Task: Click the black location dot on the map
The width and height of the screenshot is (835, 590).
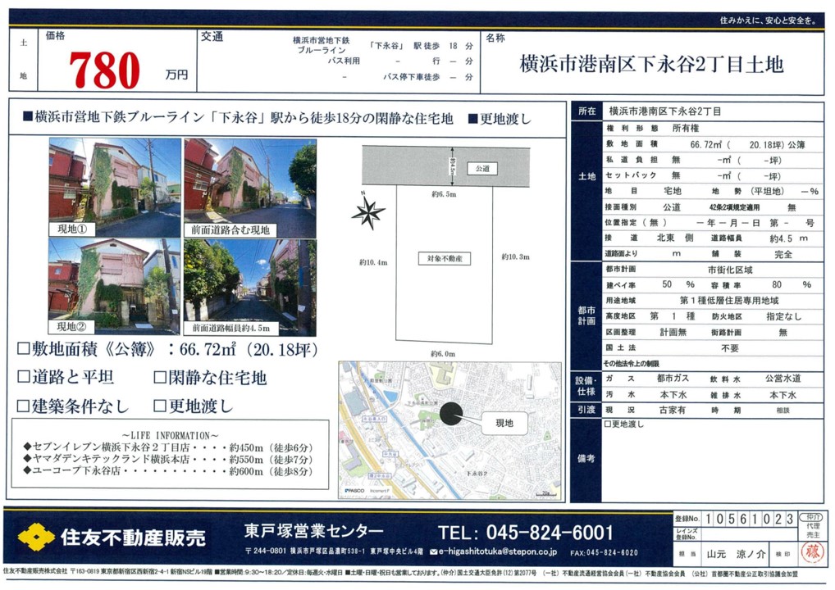Action: point(451,414)
